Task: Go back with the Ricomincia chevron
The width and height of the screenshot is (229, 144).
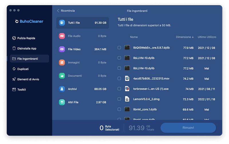Action: click(x=58, y=11)
